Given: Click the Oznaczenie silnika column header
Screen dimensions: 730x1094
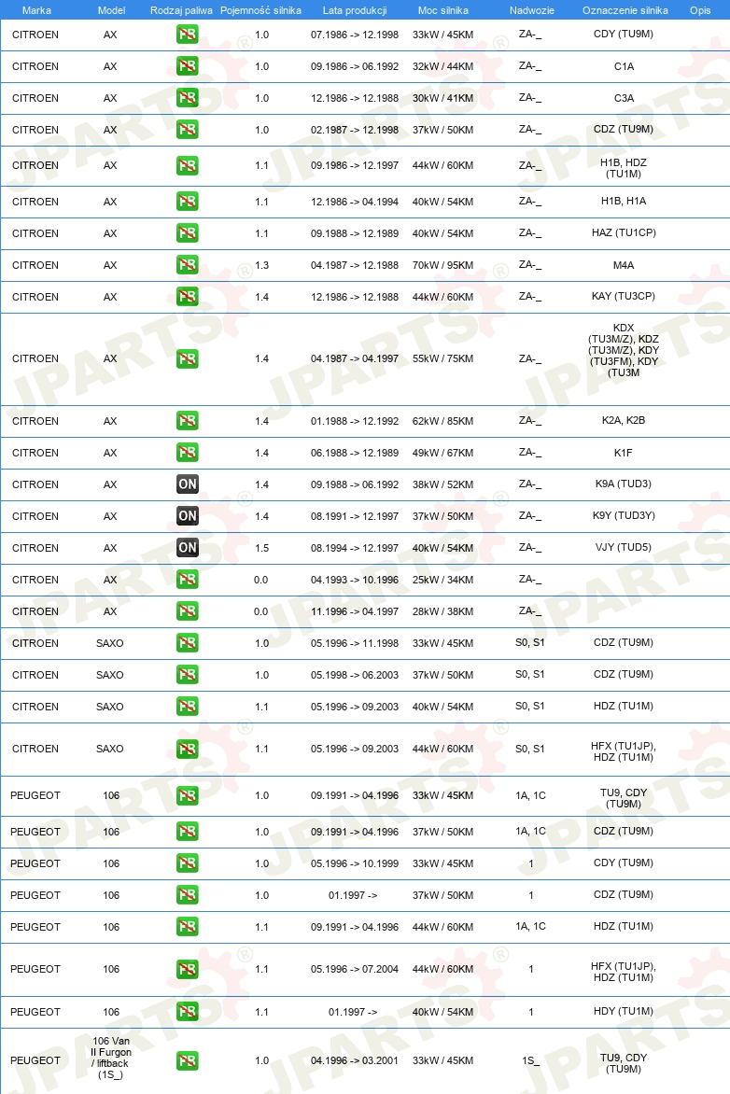Looking at the screenshot, I should click(625, 10).
